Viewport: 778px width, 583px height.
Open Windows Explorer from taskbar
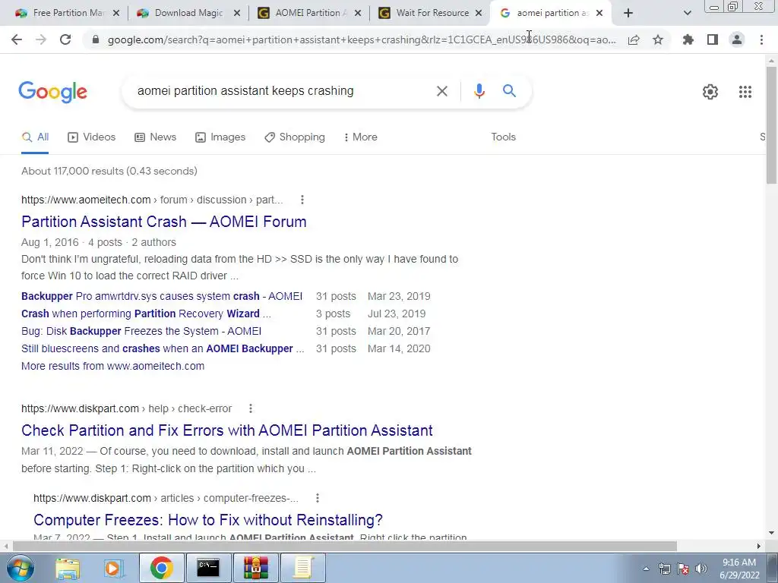point(67,569)
